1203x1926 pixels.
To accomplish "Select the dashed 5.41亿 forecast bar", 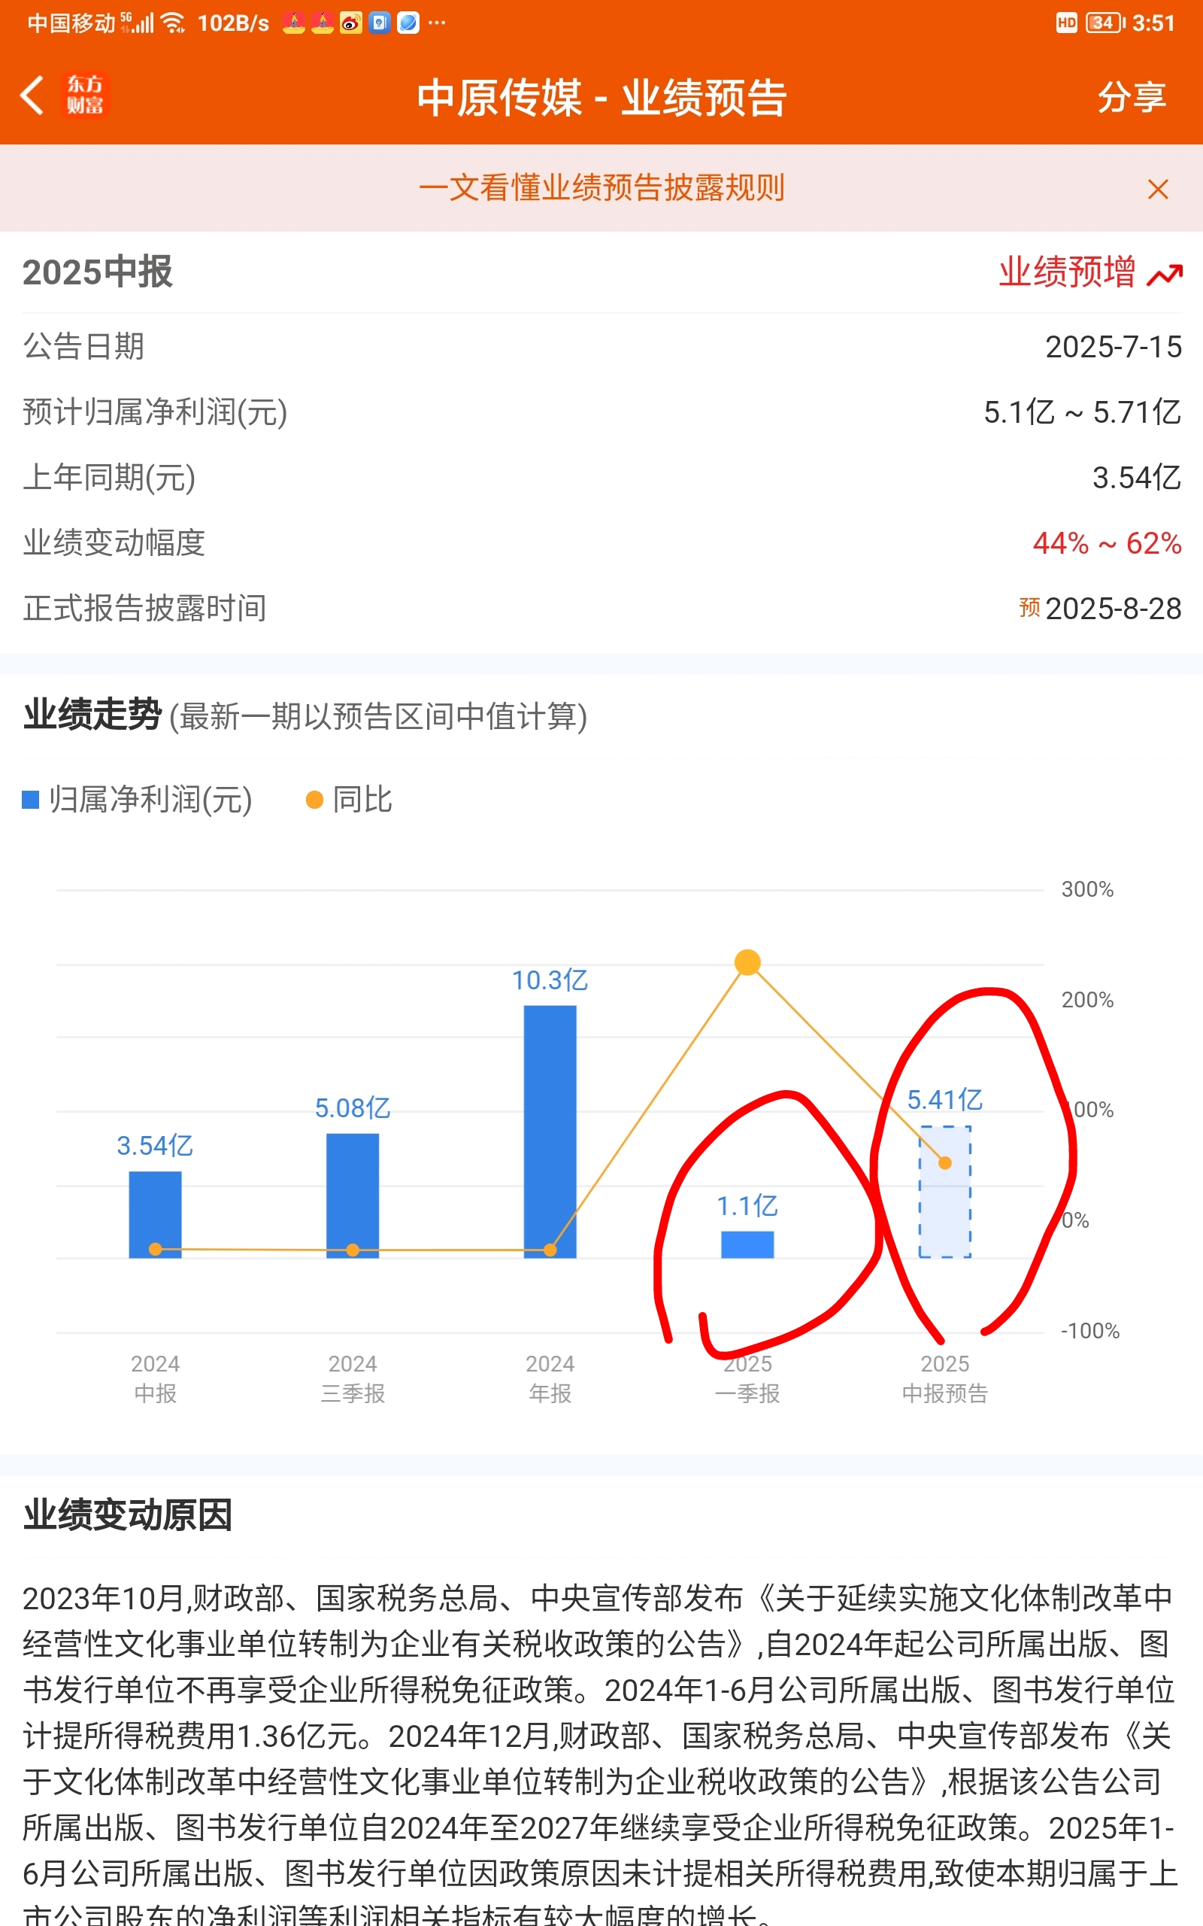I will 945,1192.
